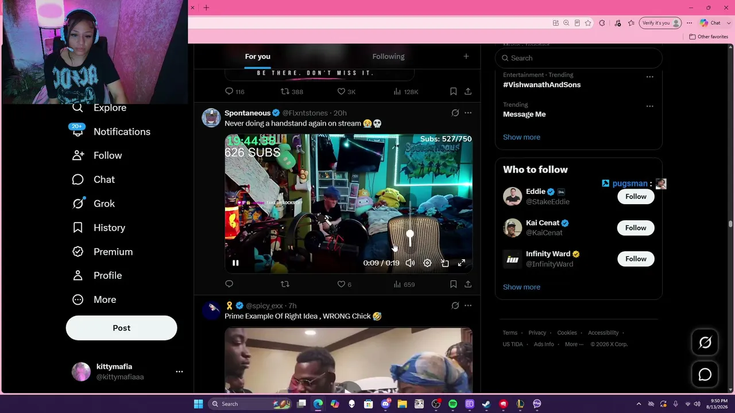Screen dimensions: 735x413
Task: Expand the video to fullscreen
Action: pos(461,263)
